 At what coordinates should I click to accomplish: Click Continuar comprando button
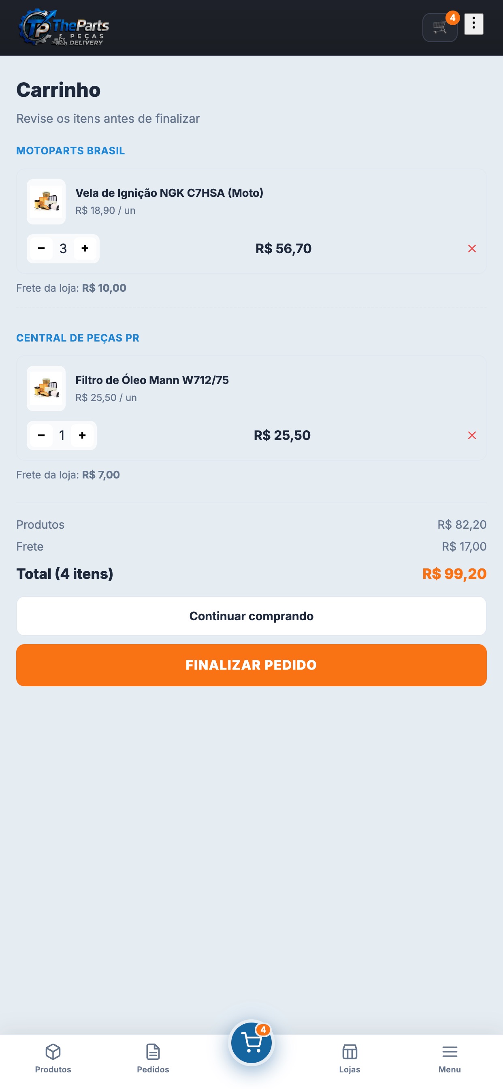click(x=251, y=616)
